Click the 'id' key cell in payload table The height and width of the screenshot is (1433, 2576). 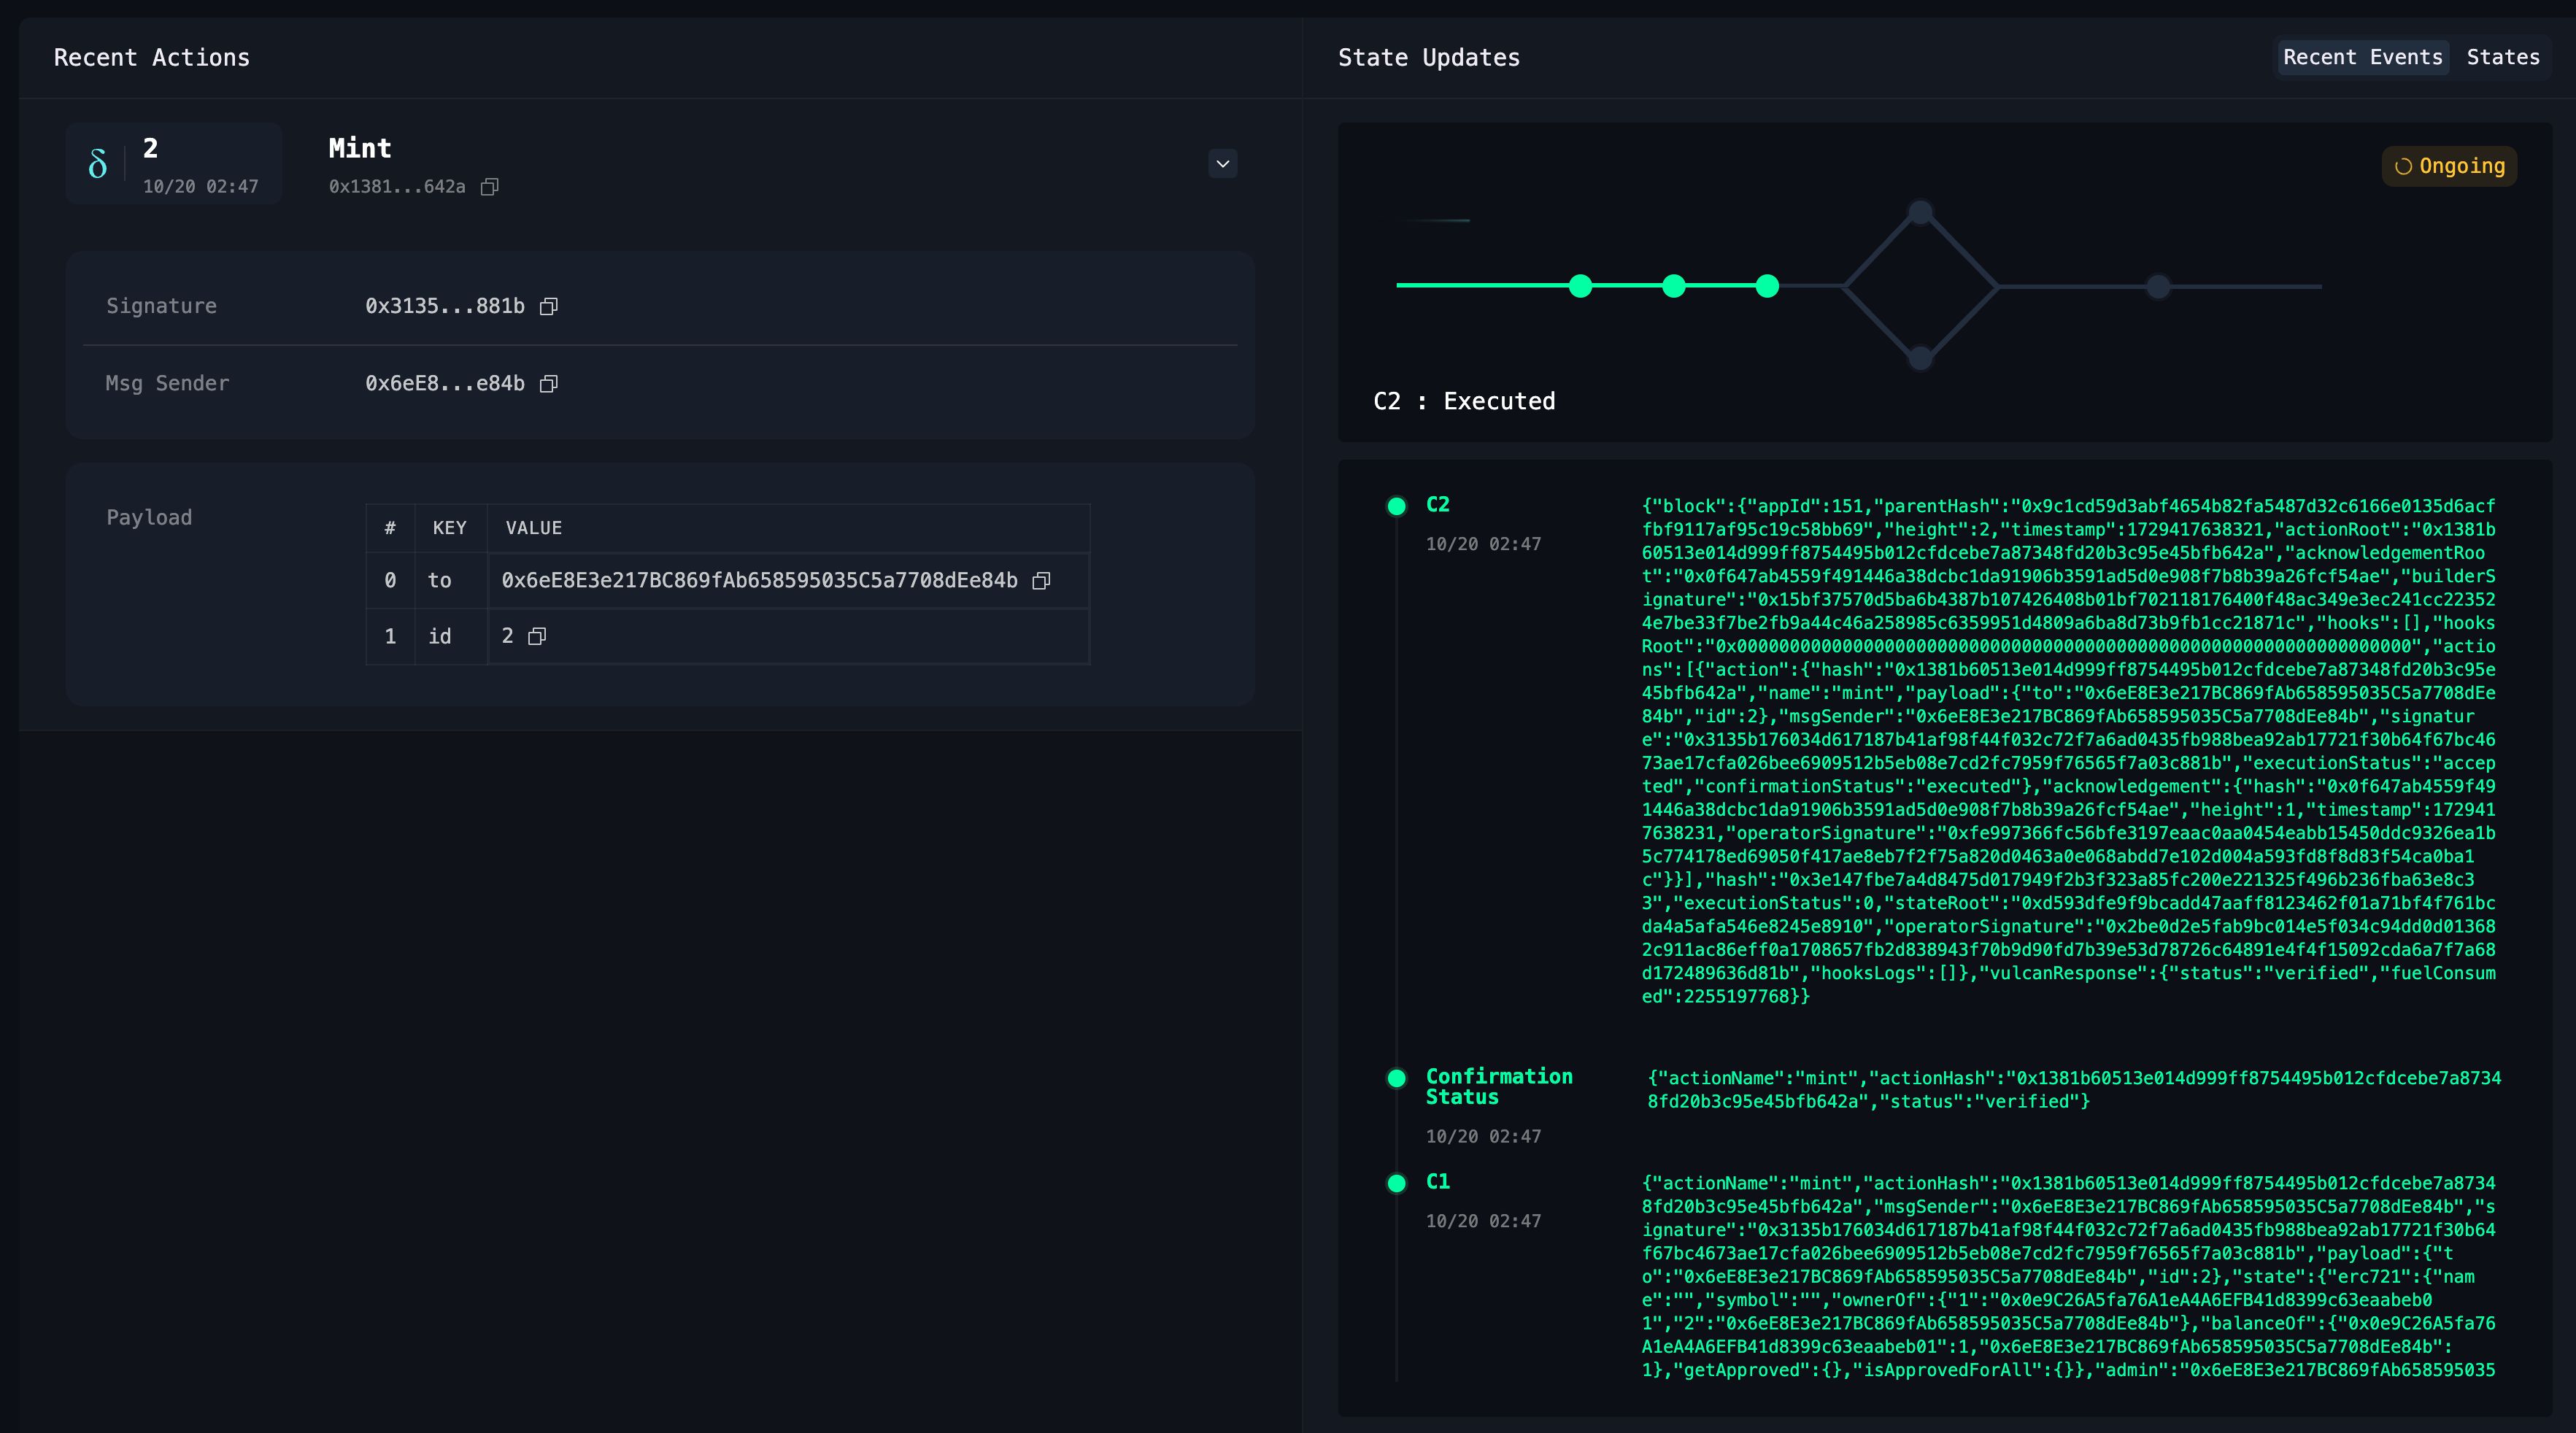[x=440, y=637]
